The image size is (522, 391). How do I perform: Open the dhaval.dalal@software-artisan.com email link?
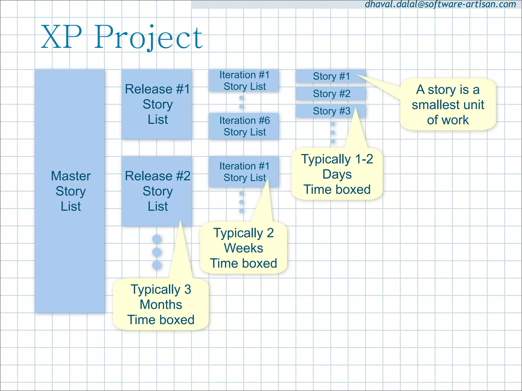pos(440,4)
